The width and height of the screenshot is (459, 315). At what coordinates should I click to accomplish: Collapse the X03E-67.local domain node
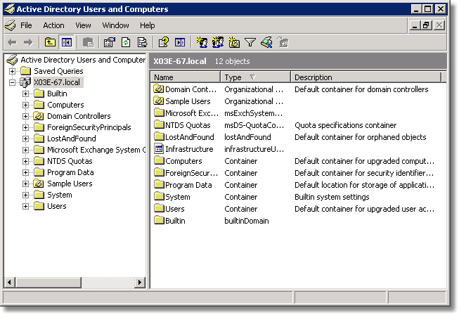12,82
